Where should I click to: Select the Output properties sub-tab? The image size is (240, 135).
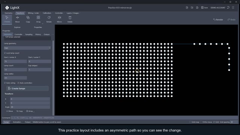coord(46,34)
